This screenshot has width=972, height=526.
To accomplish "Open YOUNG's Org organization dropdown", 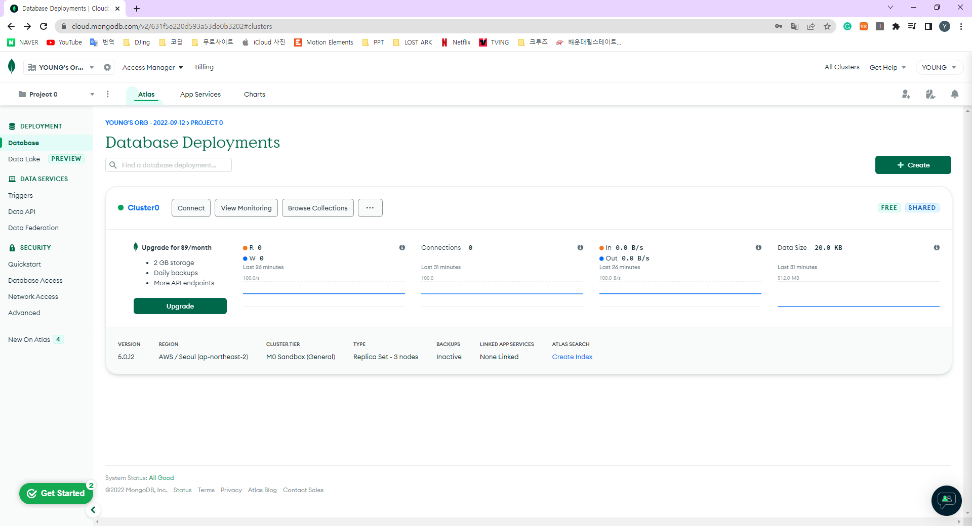I will pos(61,67).
